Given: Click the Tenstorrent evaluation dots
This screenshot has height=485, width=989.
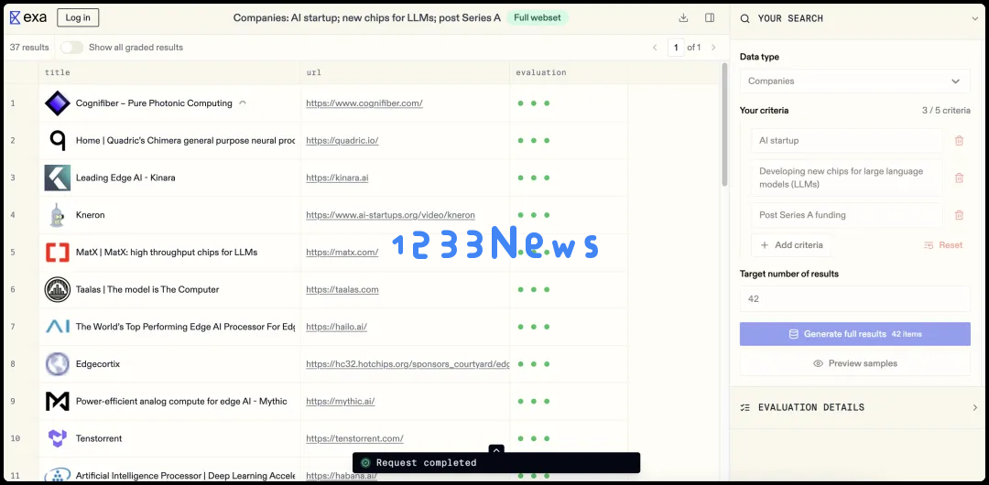Looking at the screenshot, I should click(533, 438).
